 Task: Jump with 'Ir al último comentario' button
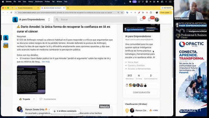[x=65, y=111]
